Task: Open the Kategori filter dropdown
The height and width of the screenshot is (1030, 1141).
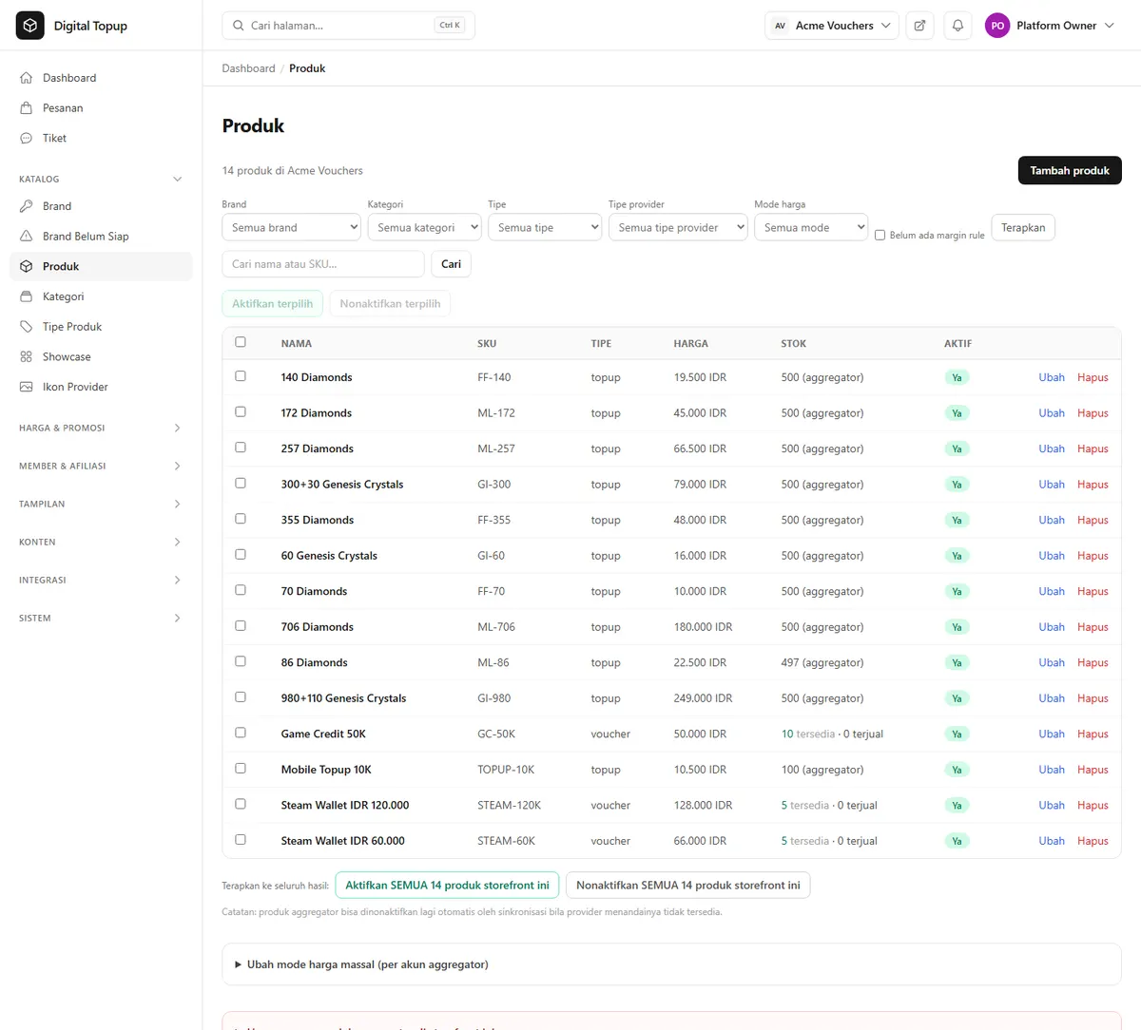Action: tap(424, 227)
